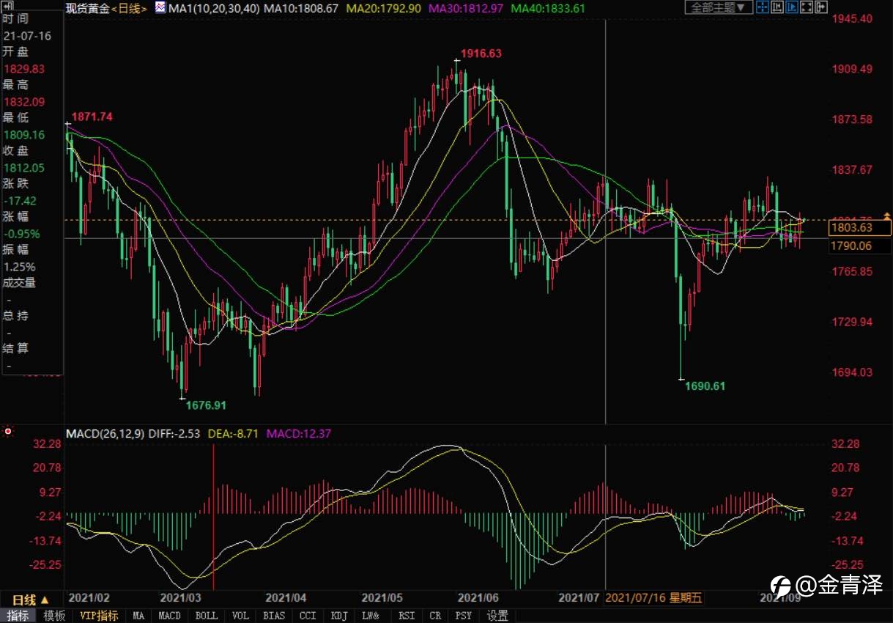Click the 1945.40 top price axis label

[851, 18]
